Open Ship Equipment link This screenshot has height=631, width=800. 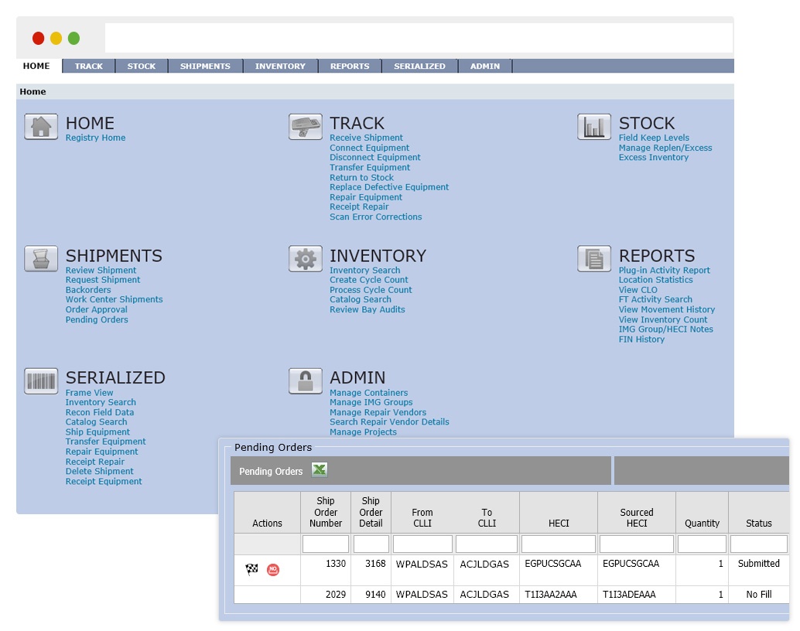97,432
